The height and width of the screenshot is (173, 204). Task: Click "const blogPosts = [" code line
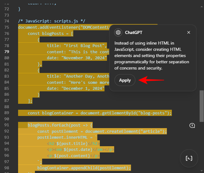coord(51,34)
